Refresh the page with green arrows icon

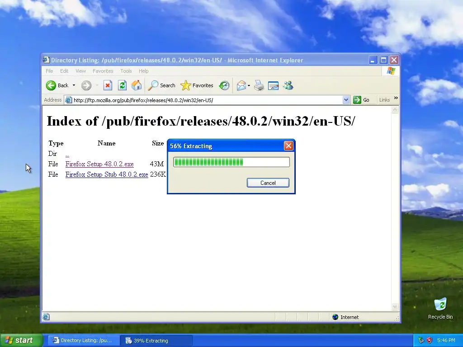tap(122, 85)
